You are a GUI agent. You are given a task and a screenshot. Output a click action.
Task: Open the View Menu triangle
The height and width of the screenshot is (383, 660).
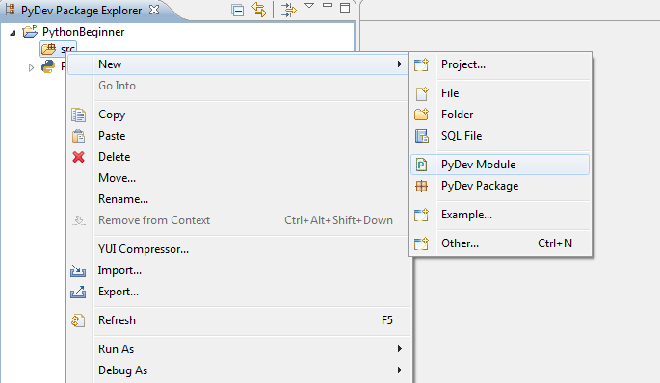coord(309,6)
